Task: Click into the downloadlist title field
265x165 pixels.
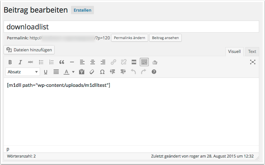Action: [x=131, y=27]
